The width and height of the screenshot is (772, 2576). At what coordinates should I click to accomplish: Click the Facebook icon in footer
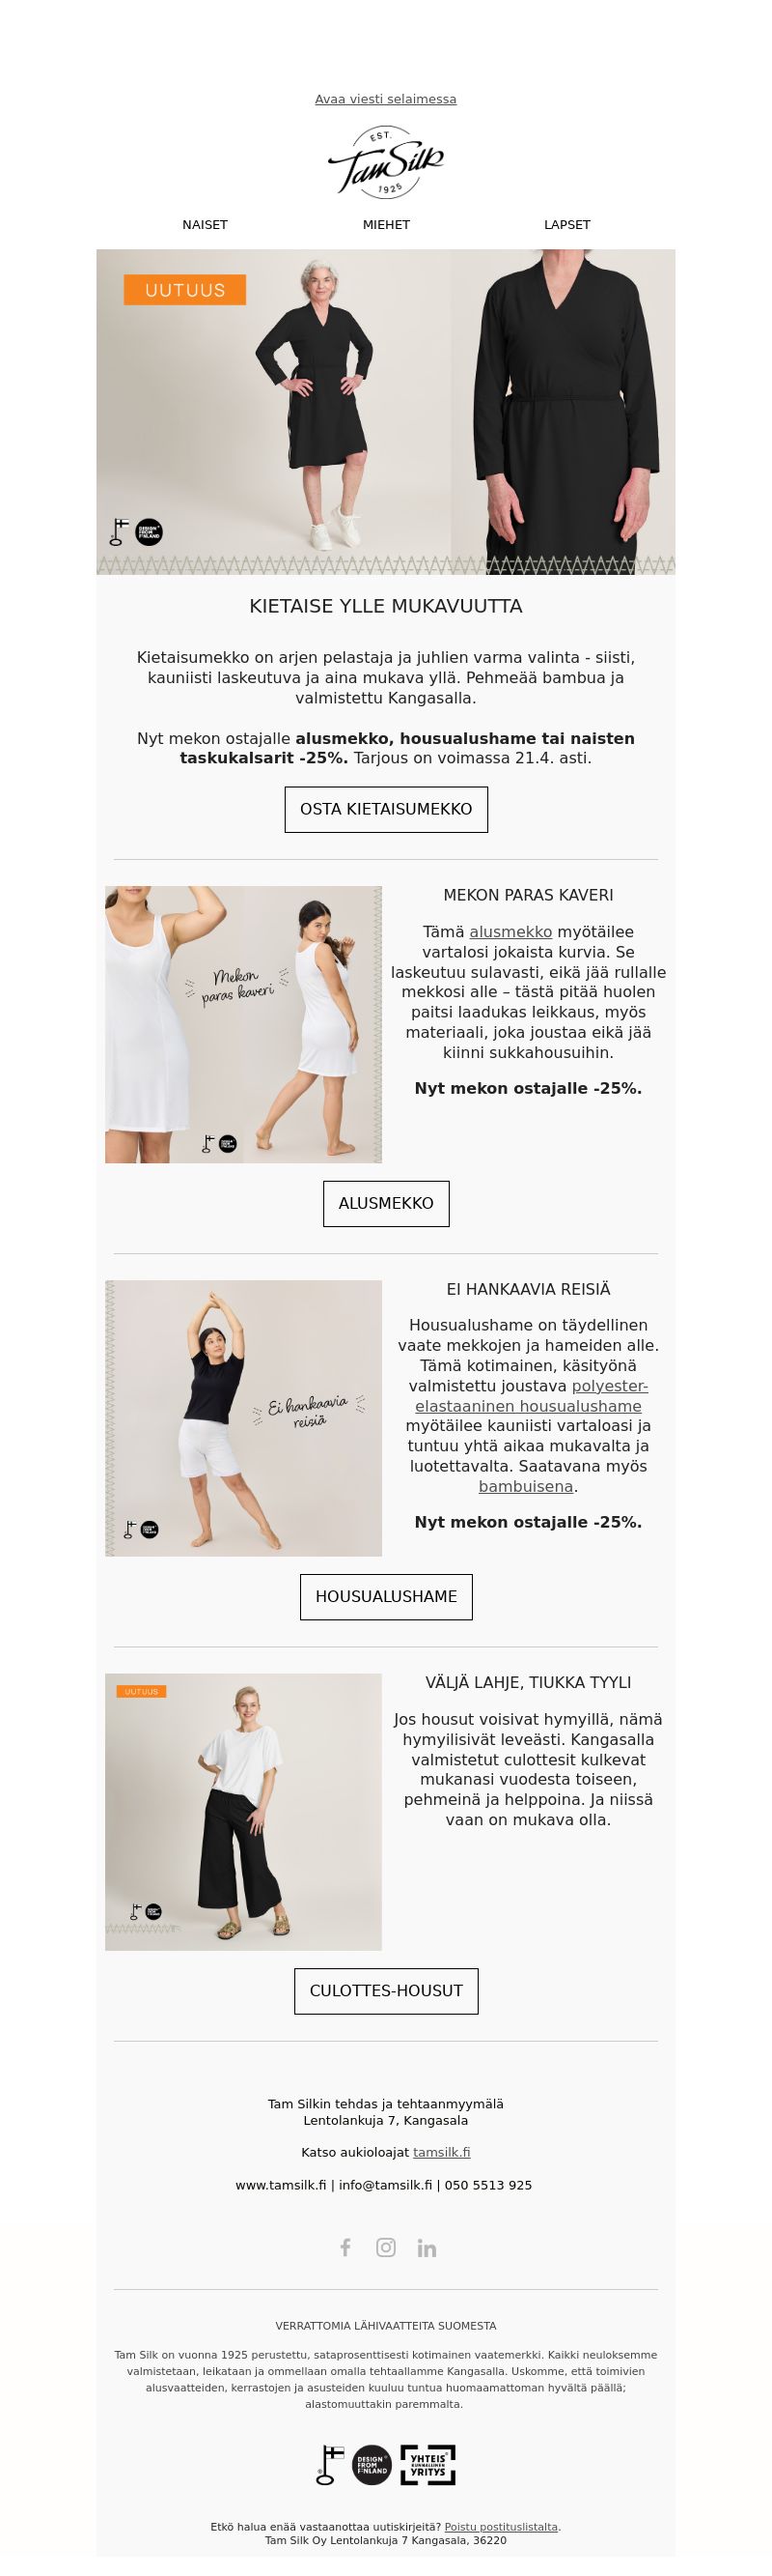coord(345,2248)
